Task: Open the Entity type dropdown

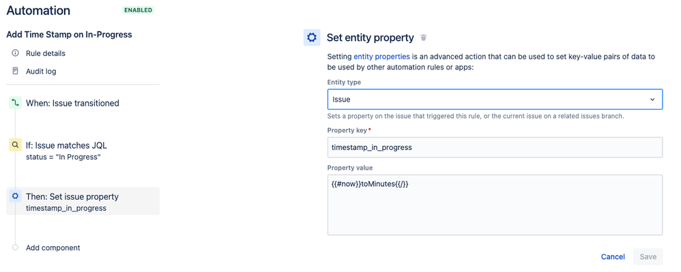Action: coord(495,100)
